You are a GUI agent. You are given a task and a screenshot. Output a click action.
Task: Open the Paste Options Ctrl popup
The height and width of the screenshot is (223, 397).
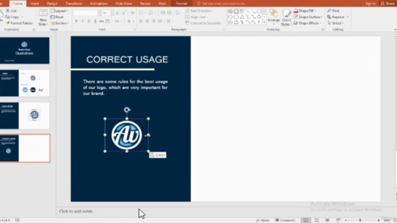pos(158,155)
